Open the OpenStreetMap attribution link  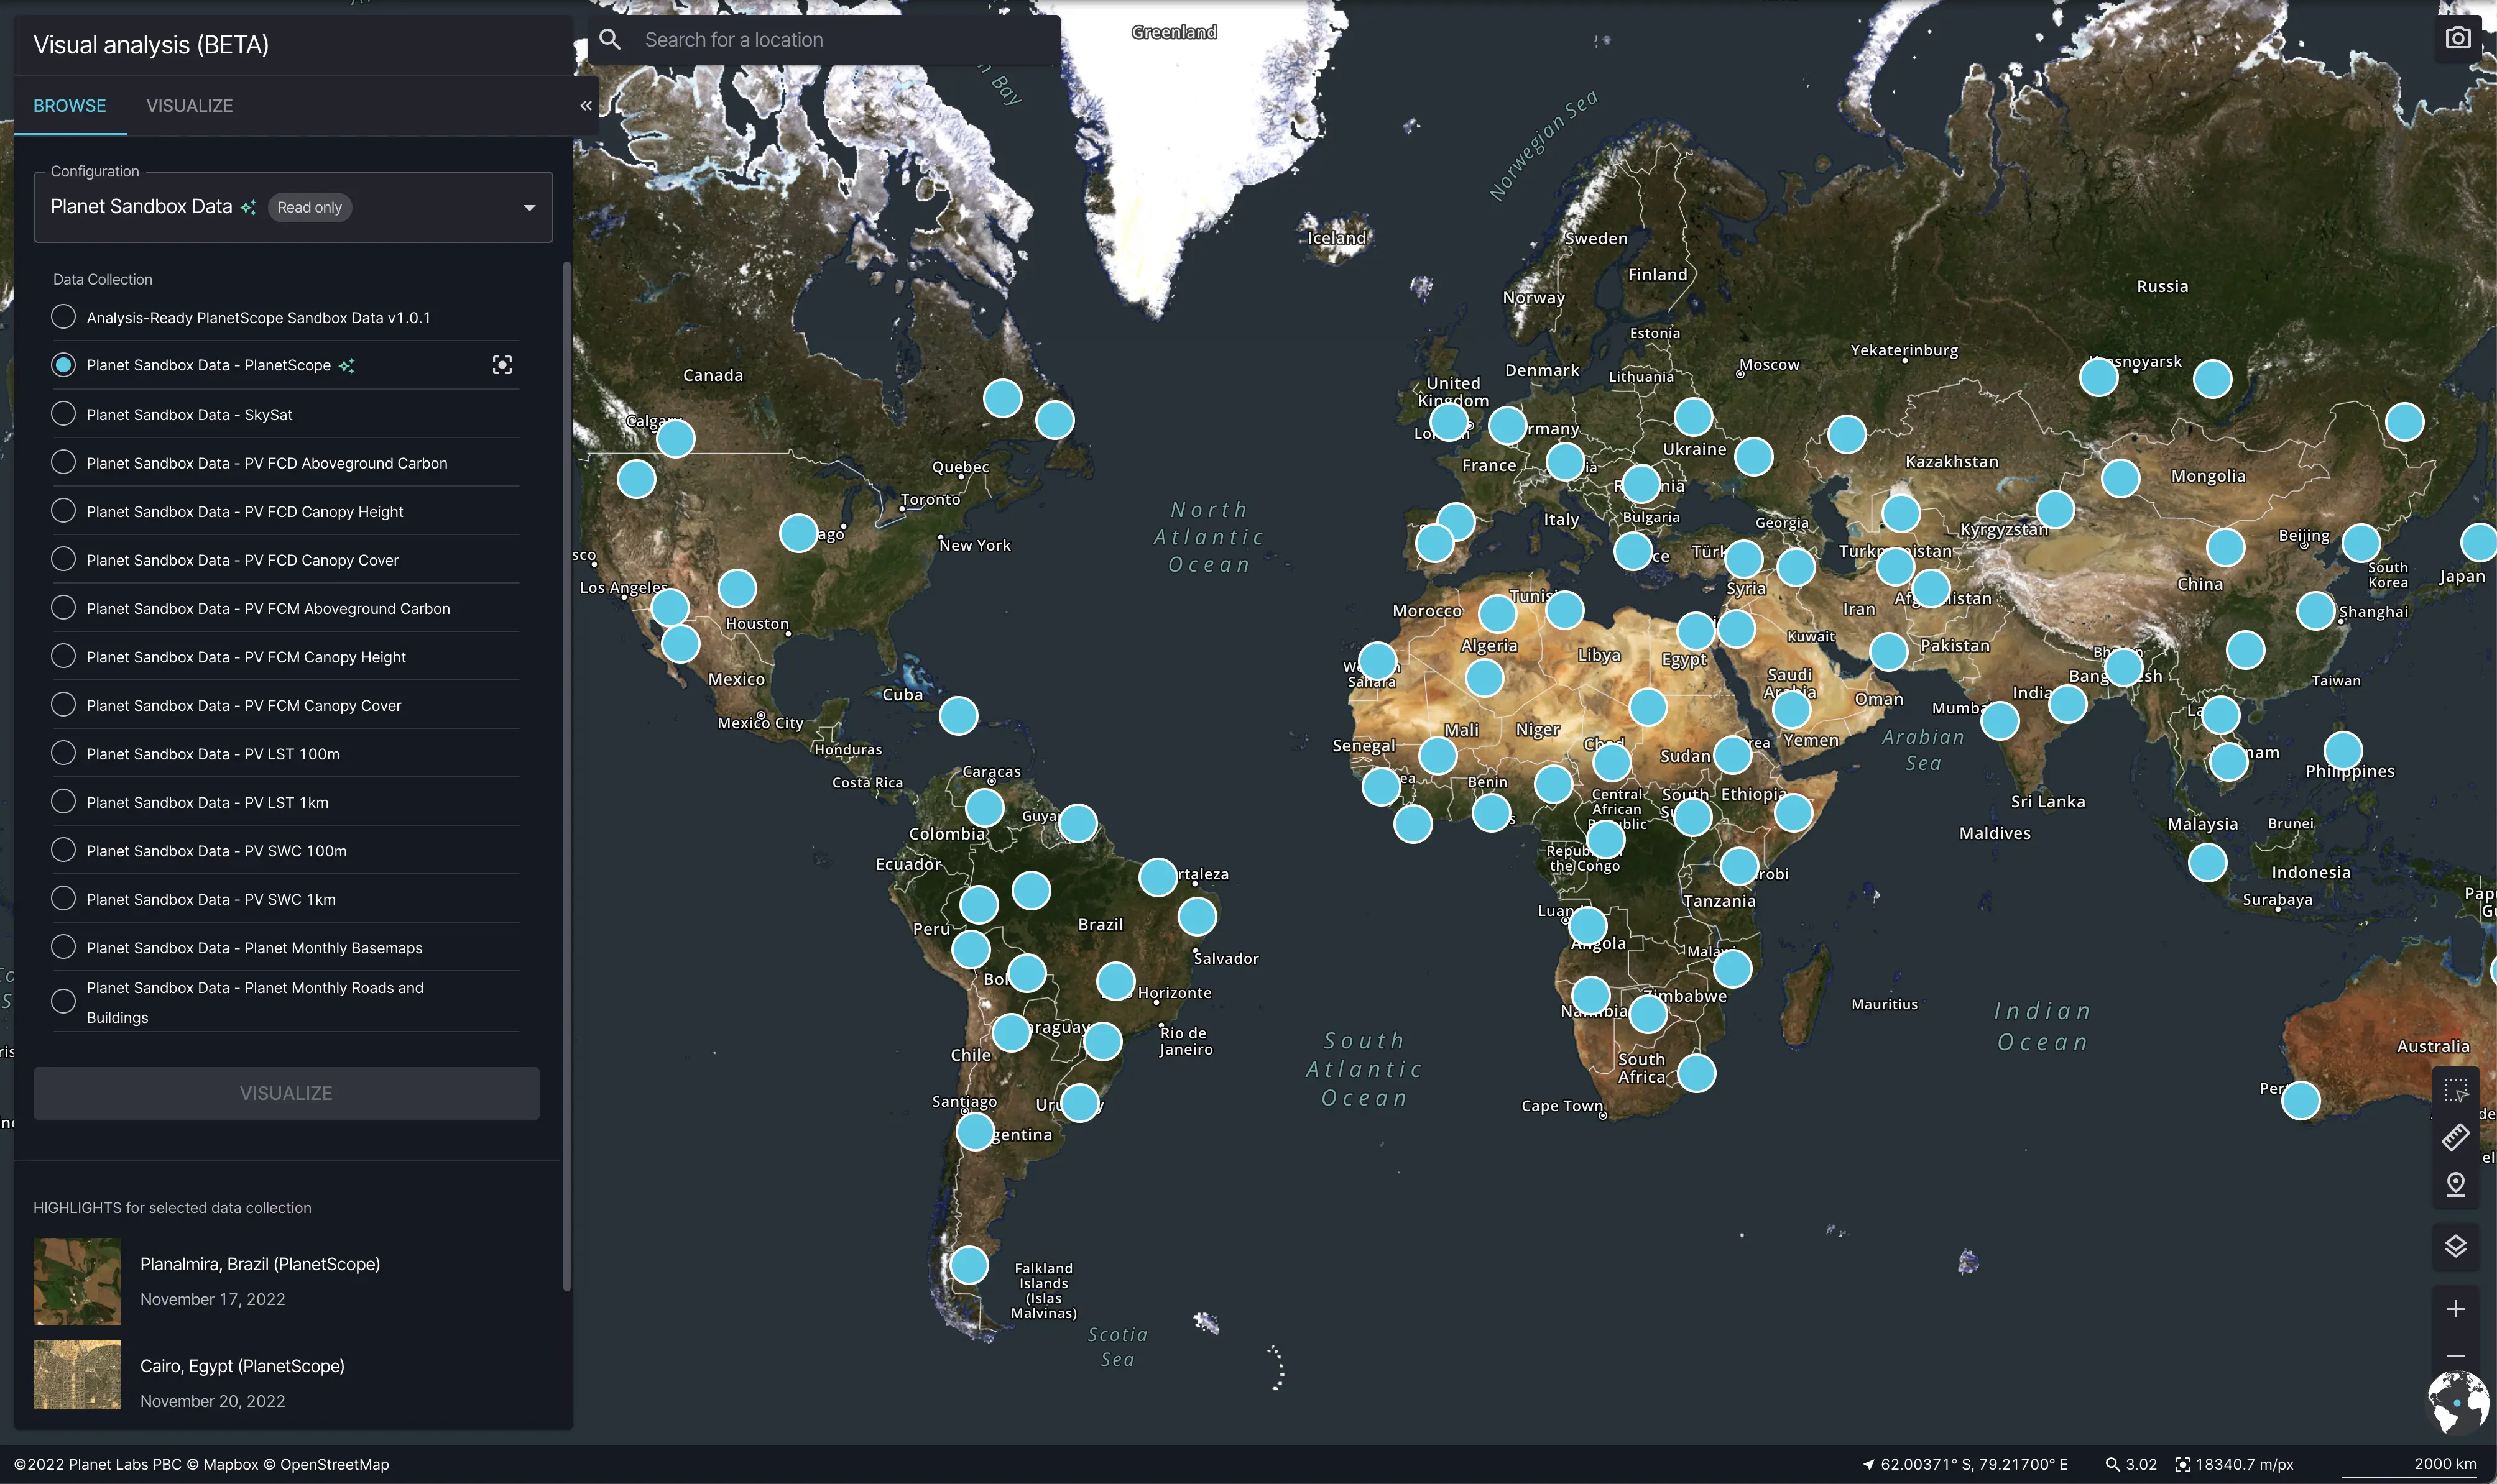[x=326, y=1464]
